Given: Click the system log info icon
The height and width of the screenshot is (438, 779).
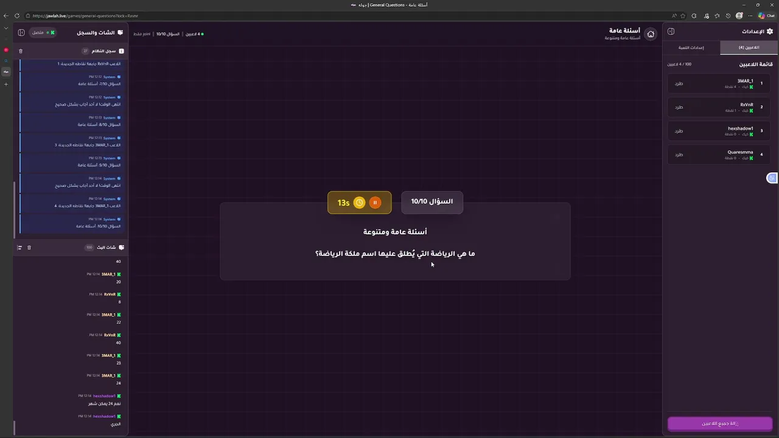Looking at the screenshot, I should pos(121,51).
